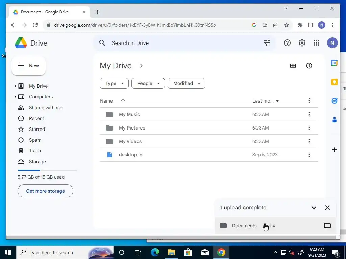Go back to previous page
Screen dimensions: 346x259
click(14, 25)
